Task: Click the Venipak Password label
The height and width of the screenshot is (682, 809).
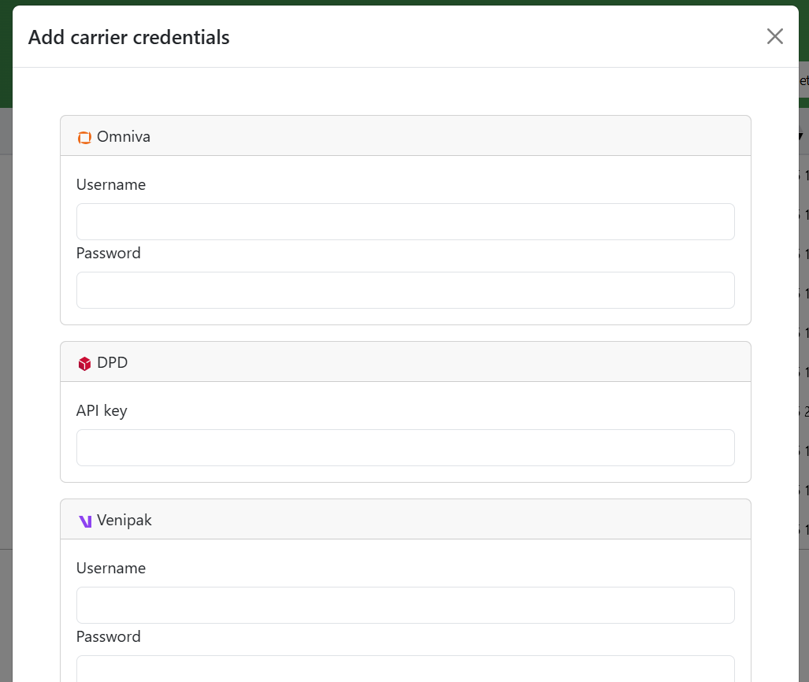Action: 109,637
